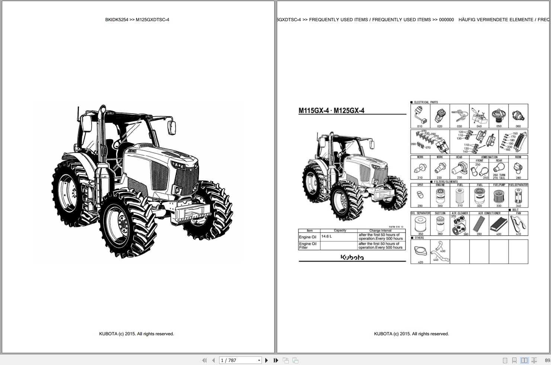Image resolution: width=551 pixels, height=365 pixels.
Task: Click the next view navigation icon
Action: point(295,360)
